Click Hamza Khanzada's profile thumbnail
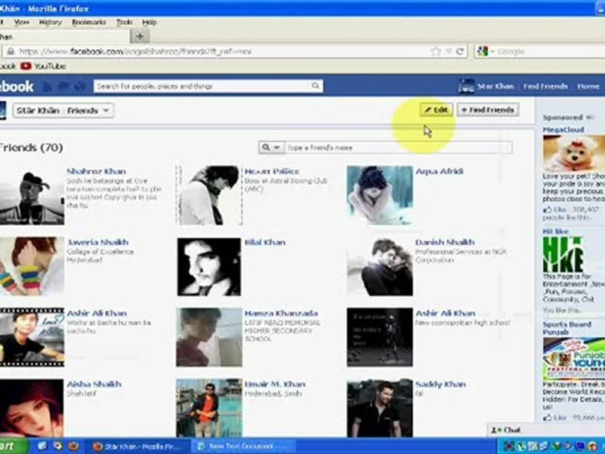Image resolution: width=605 pixels, height=454 pixels. click(x=209, y=337)
